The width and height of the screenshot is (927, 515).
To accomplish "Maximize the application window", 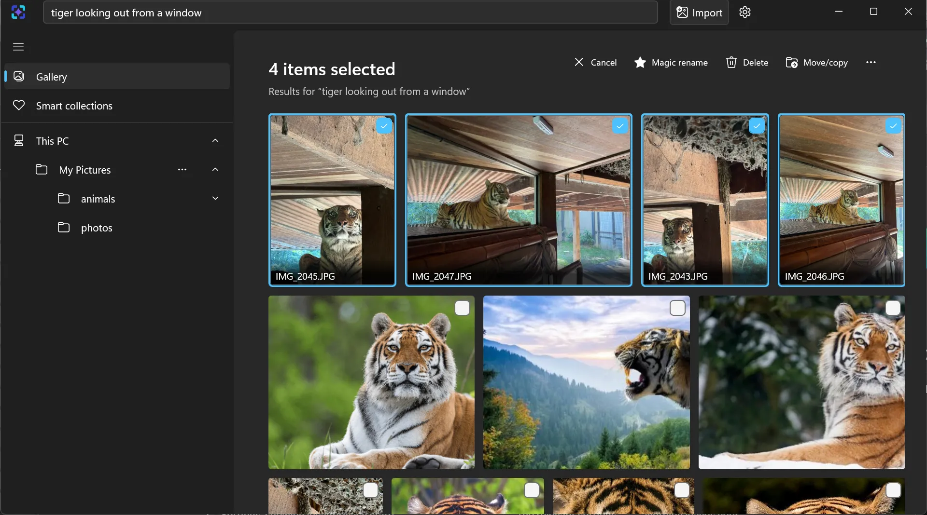I will pos(873,12).
